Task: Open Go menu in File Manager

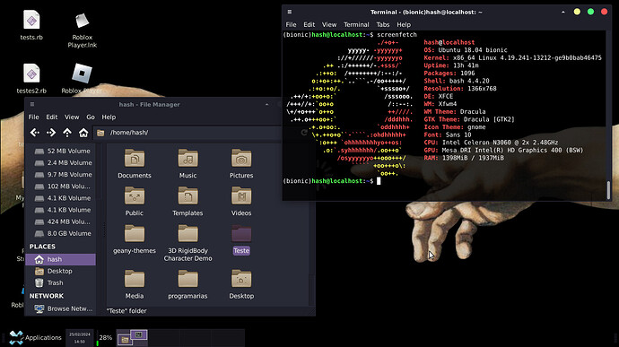Action: 91,117
